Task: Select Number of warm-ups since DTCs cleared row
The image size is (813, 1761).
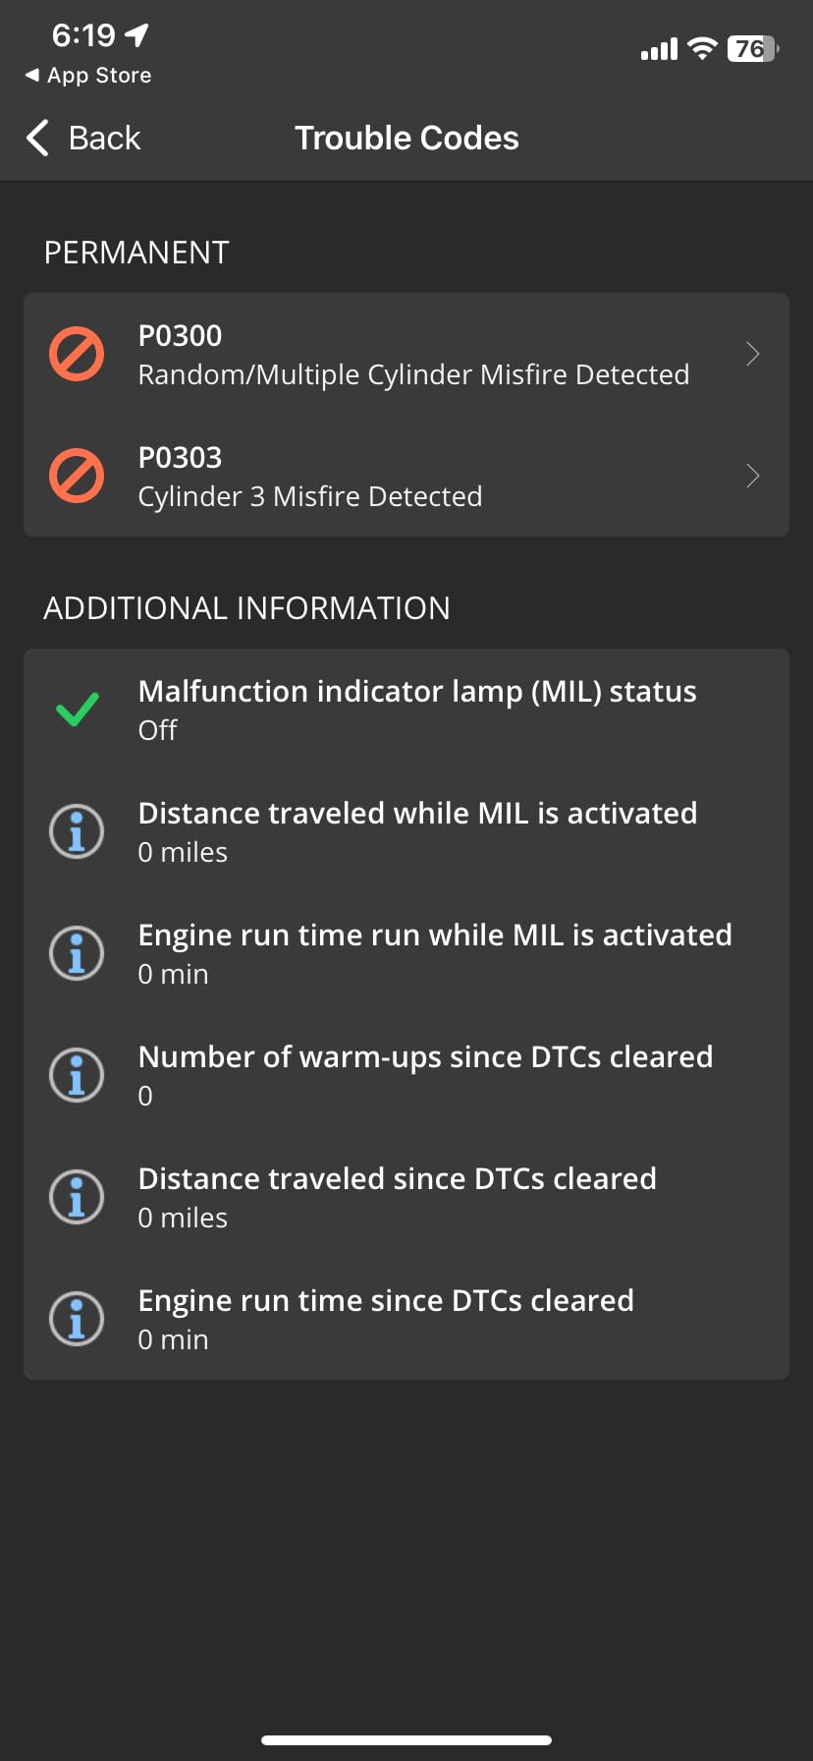Action: tap(406, 1075)
